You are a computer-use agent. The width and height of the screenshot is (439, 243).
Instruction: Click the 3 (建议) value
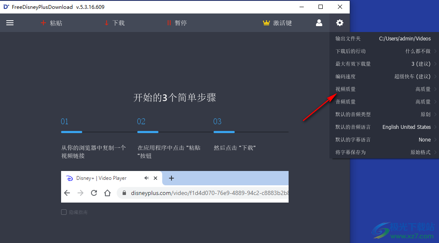pos(421,64)
